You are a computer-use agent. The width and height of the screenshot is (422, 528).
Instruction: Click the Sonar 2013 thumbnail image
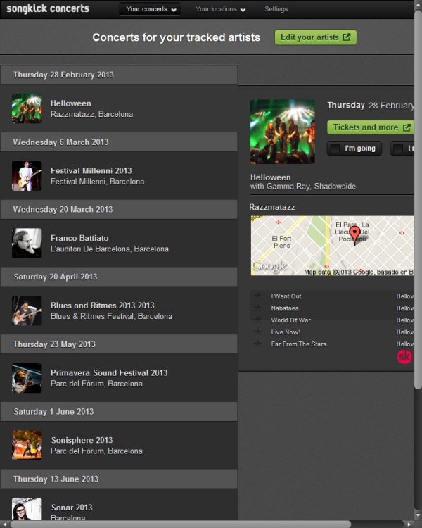27,509
